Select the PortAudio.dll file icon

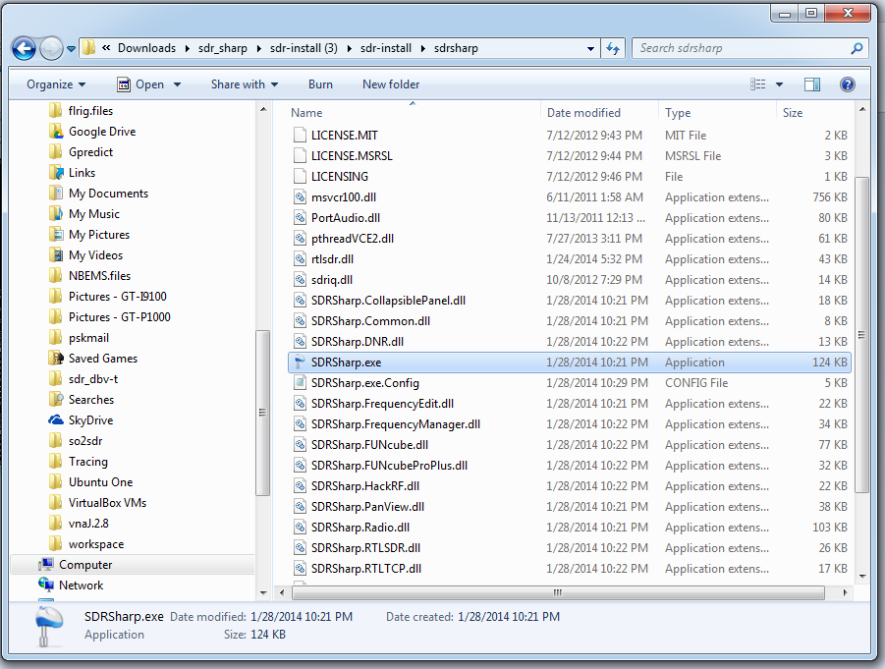coord(301,218)
